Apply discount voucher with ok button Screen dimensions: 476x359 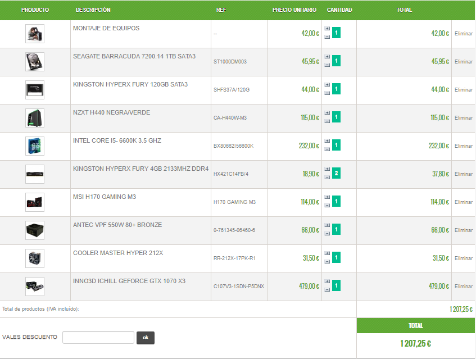tap(146, 338)
